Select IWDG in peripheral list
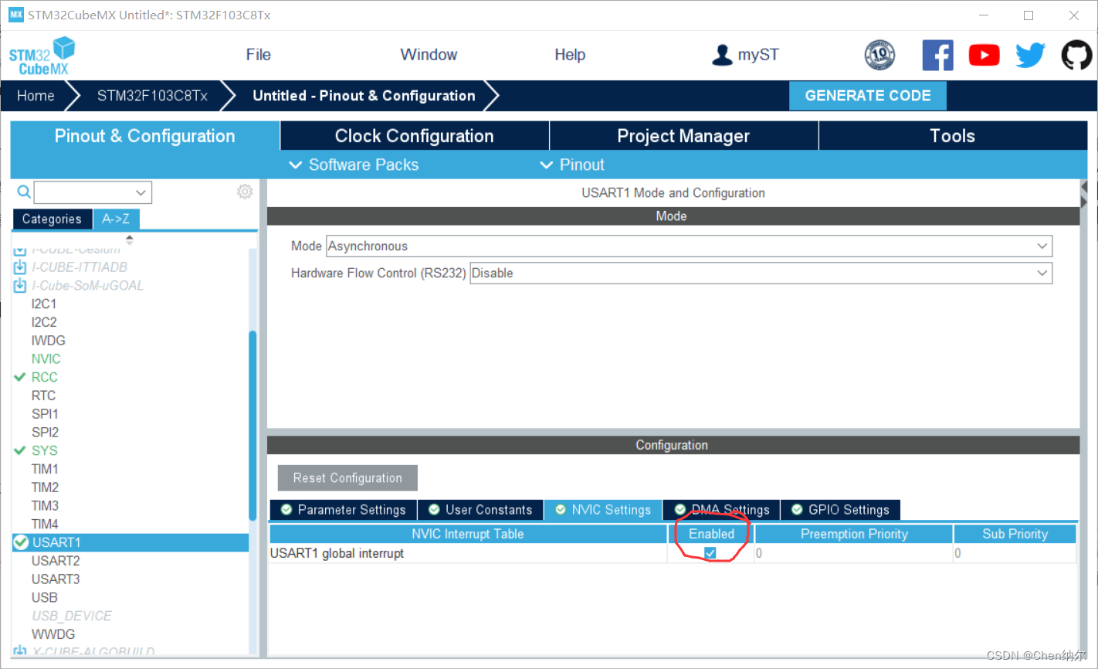1098x669 pixels. click(x=48, y=341)
